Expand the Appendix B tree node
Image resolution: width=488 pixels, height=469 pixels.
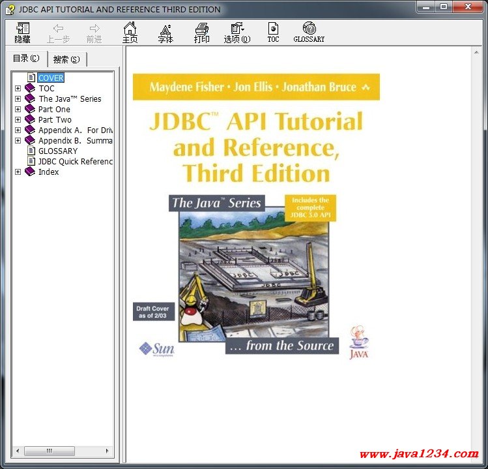click(18, 140)
